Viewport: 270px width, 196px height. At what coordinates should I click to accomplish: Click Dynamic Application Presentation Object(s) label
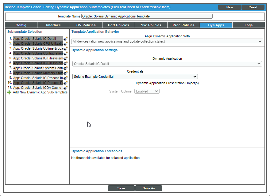(167, 83)
